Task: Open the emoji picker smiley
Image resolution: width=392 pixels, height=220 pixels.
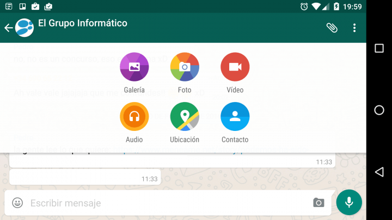Action: (17, 203)
